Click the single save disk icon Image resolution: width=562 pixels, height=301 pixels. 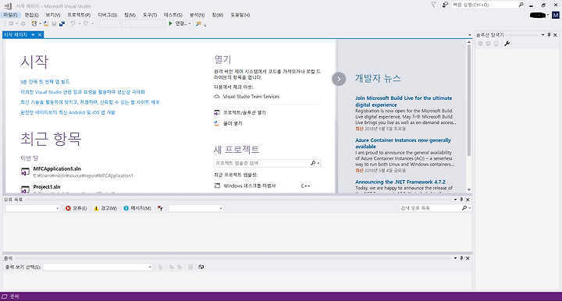54,23
